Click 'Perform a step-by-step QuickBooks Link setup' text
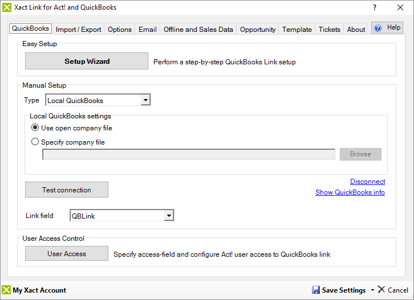The width and height of the screenshot is (414, 300). click(225, 62)
